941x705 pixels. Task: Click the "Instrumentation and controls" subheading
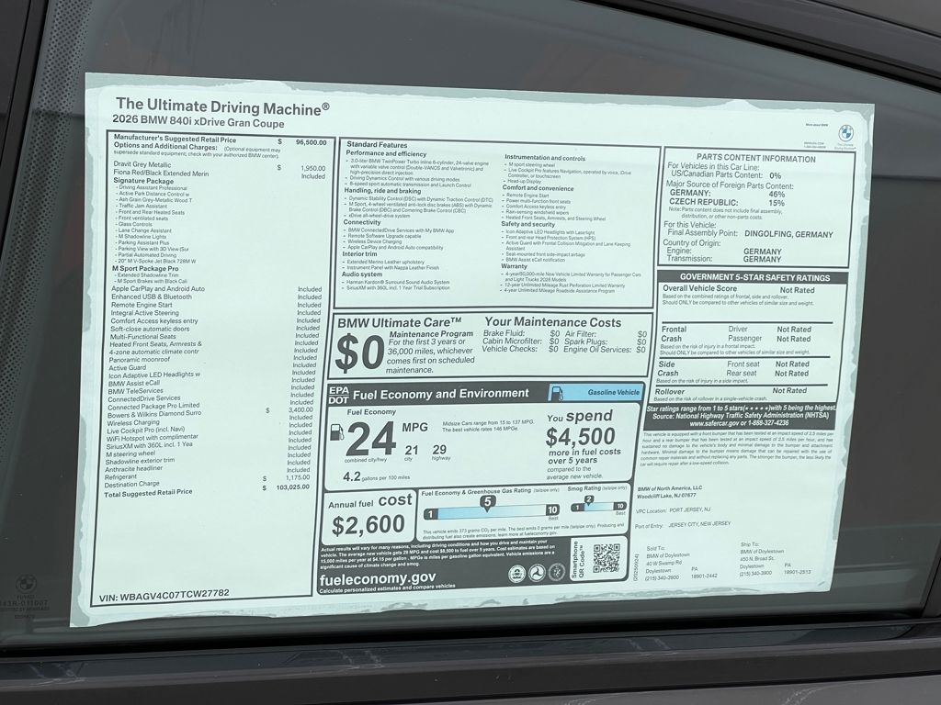[545, 158]
